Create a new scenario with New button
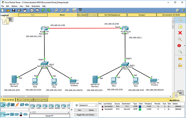The height and width of the screenshot is (118, 186). tap(80, 110)
